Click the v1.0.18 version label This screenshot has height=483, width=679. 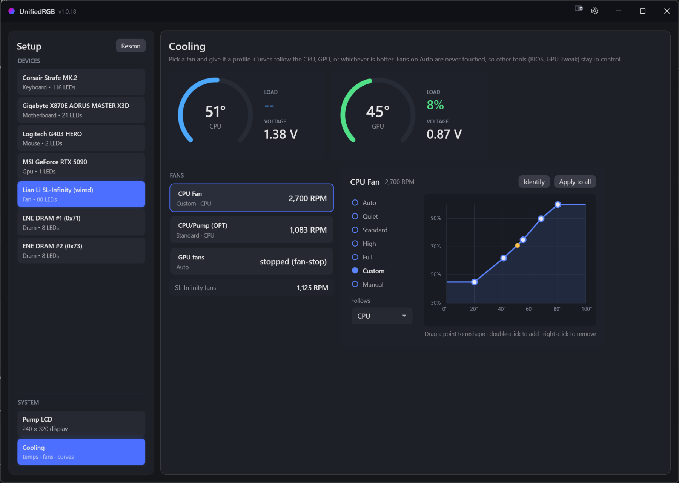(x=67, y=12)
